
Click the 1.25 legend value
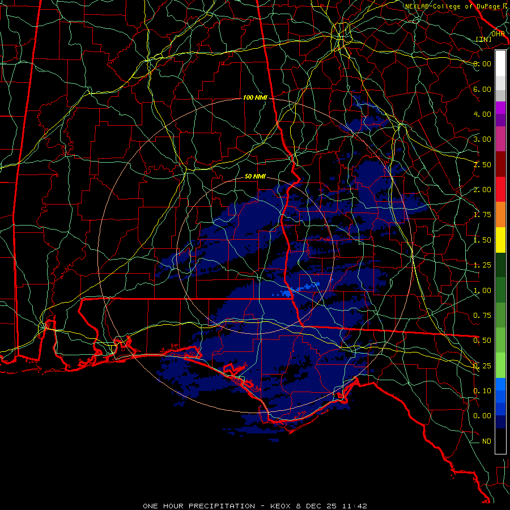coord(482,265)
